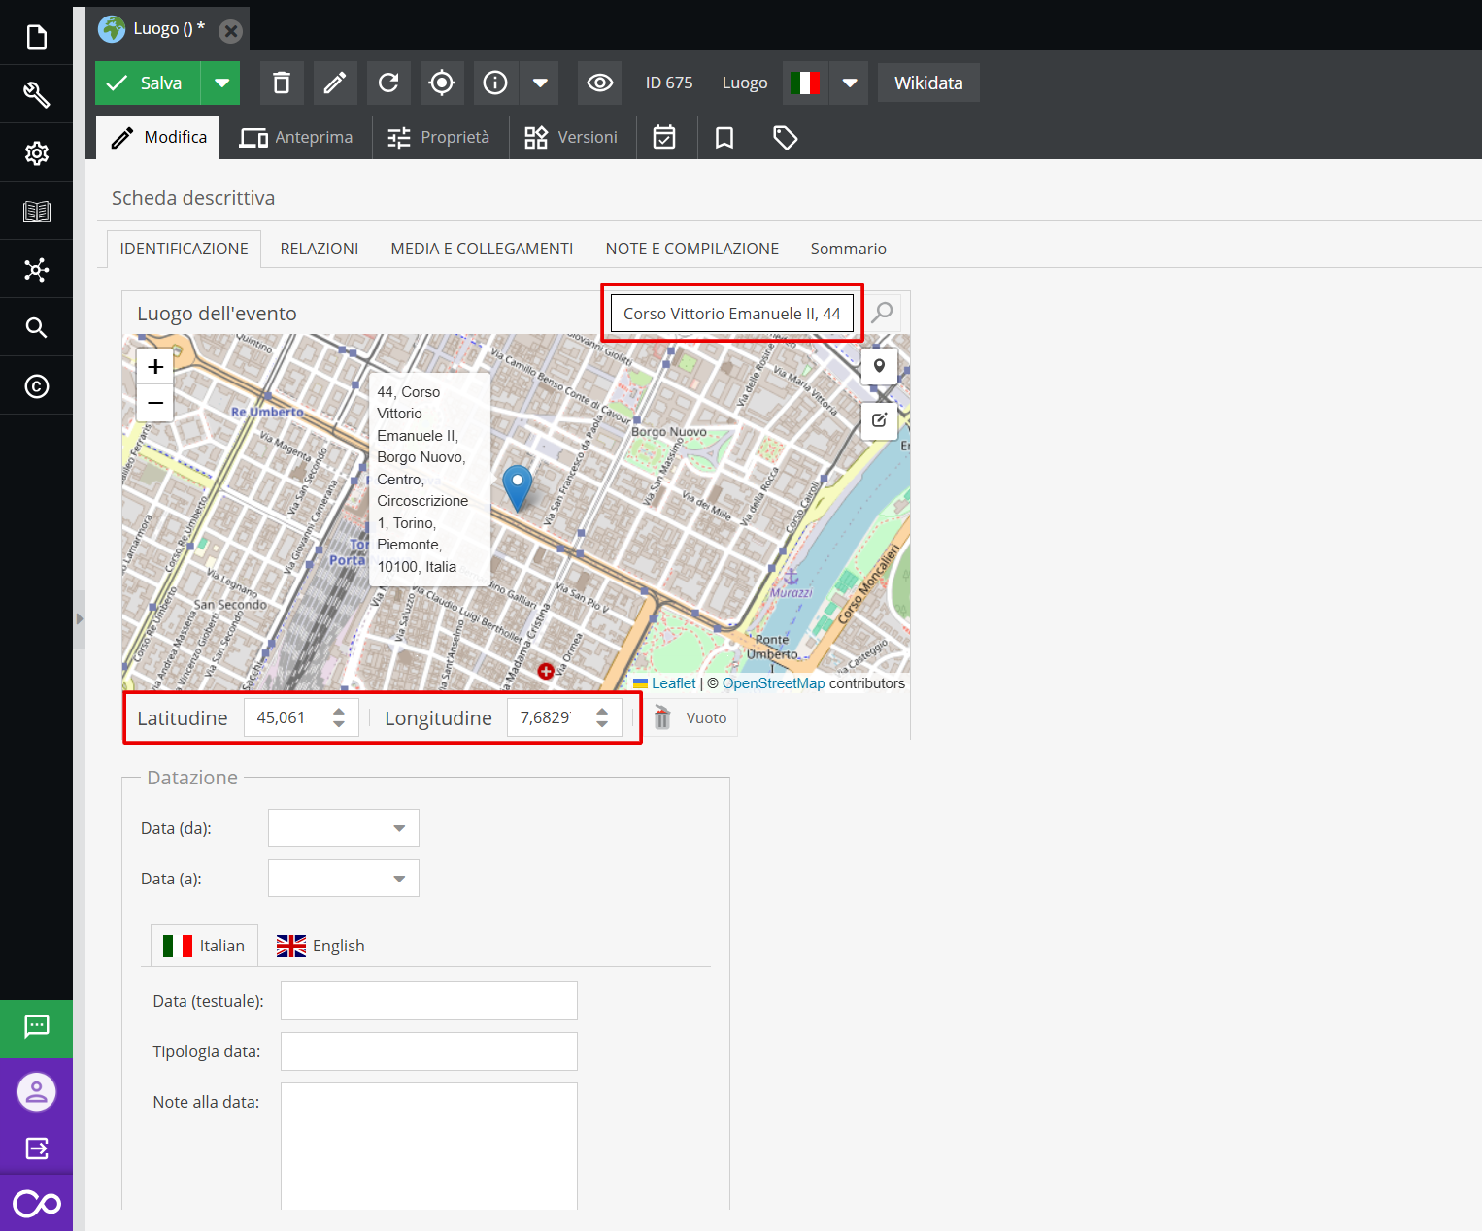Click the reload refresh icon
1482x1231 pixels.
(388, 83)
